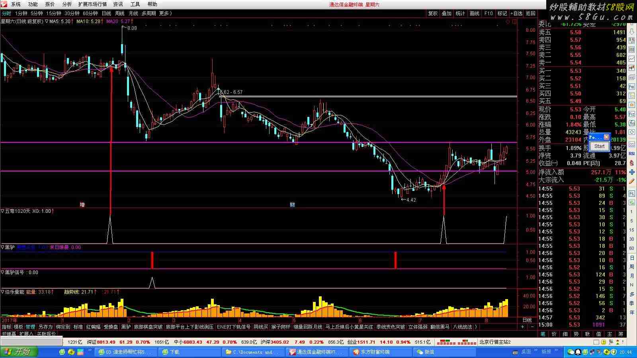Image resolution: width=637 pixels, height=358 pixels.
Task: Click the 360 shield tray icon
Action: click(x=614, y=352)
